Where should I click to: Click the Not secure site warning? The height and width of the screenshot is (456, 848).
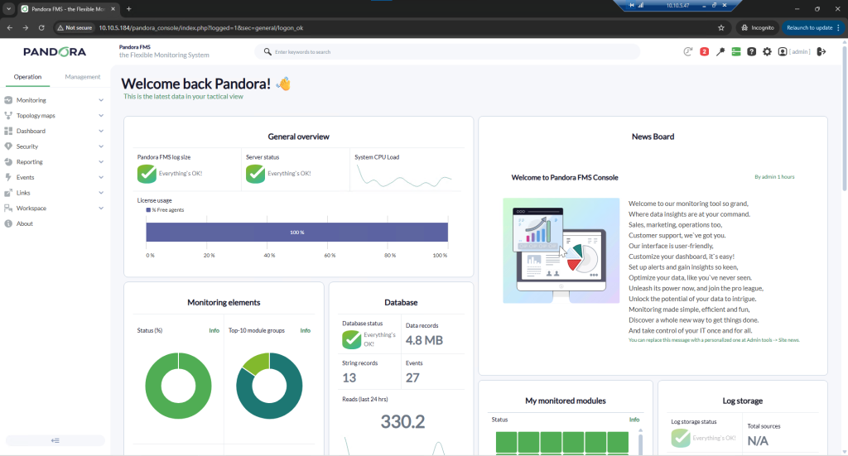(x=75, y=27)
